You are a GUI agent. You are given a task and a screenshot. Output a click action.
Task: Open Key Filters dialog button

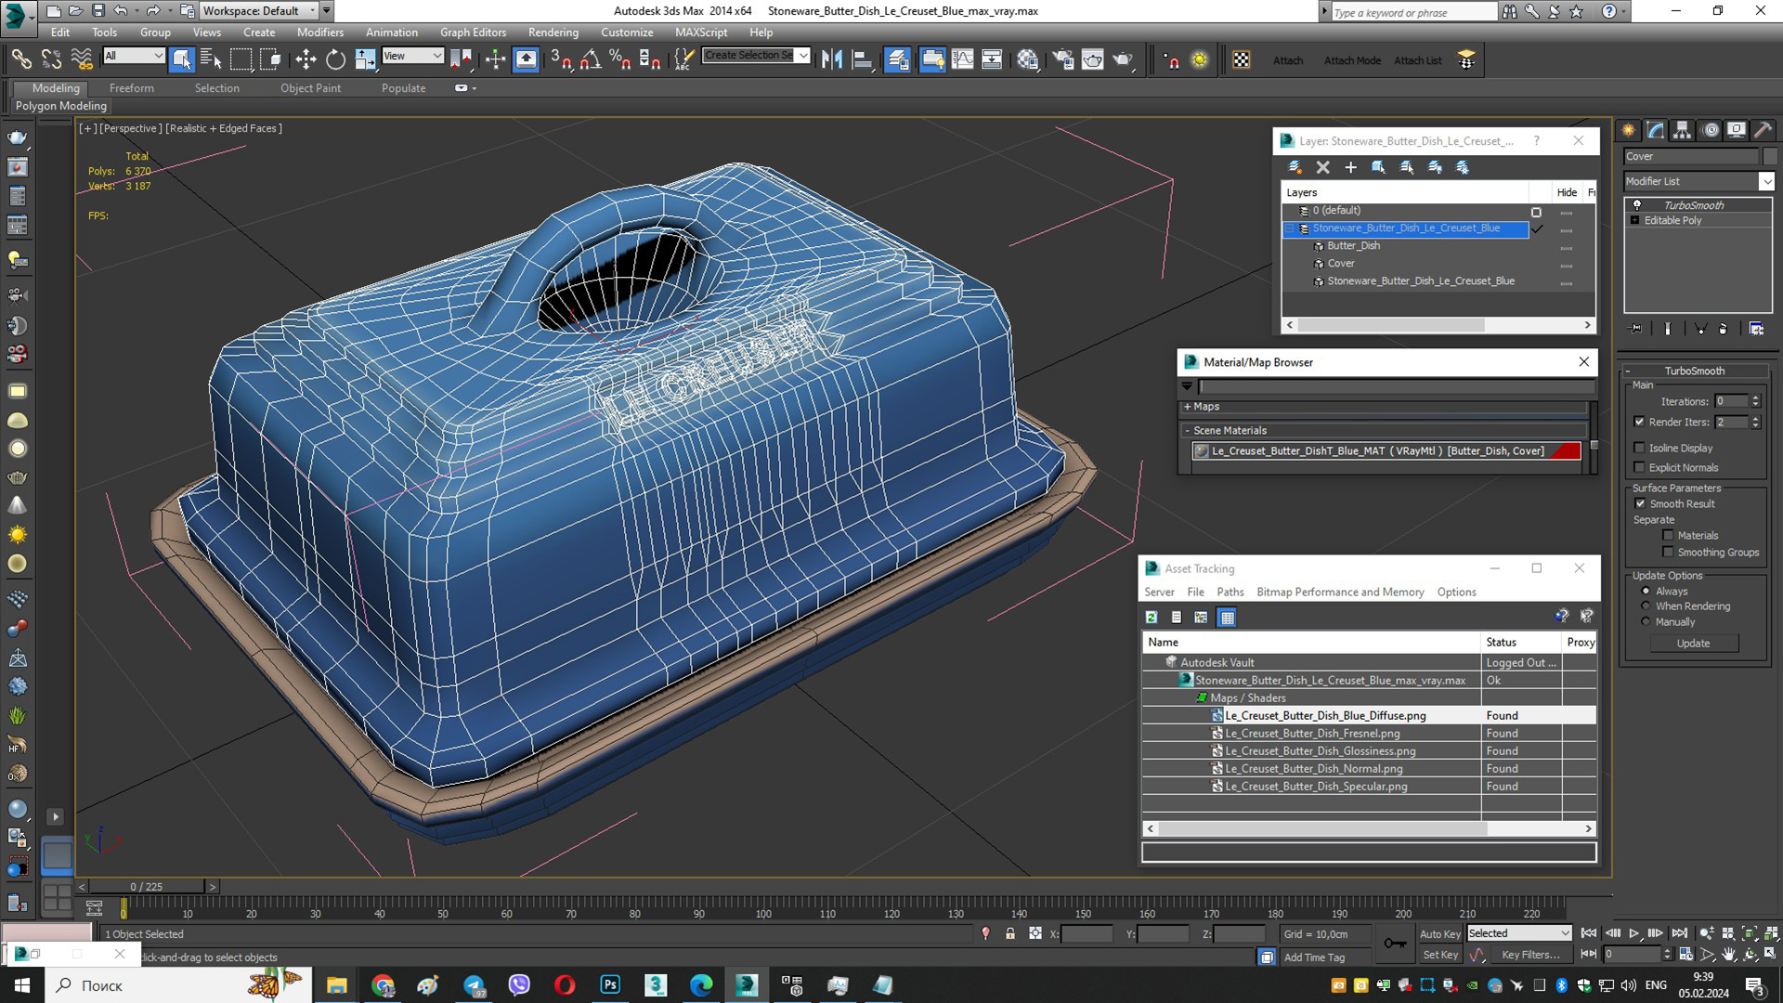click(x=1530, y=955)
